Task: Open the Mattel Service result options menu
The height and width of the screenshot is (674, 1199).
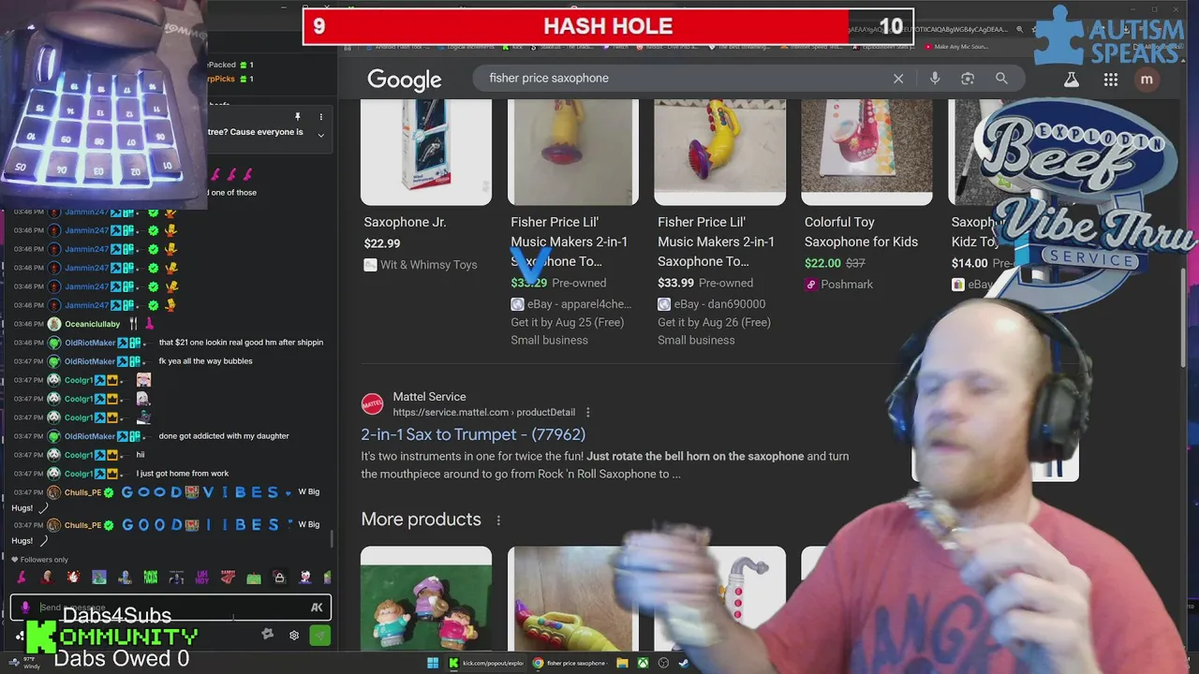Action: pyautogui.click(x=588, y=412)
